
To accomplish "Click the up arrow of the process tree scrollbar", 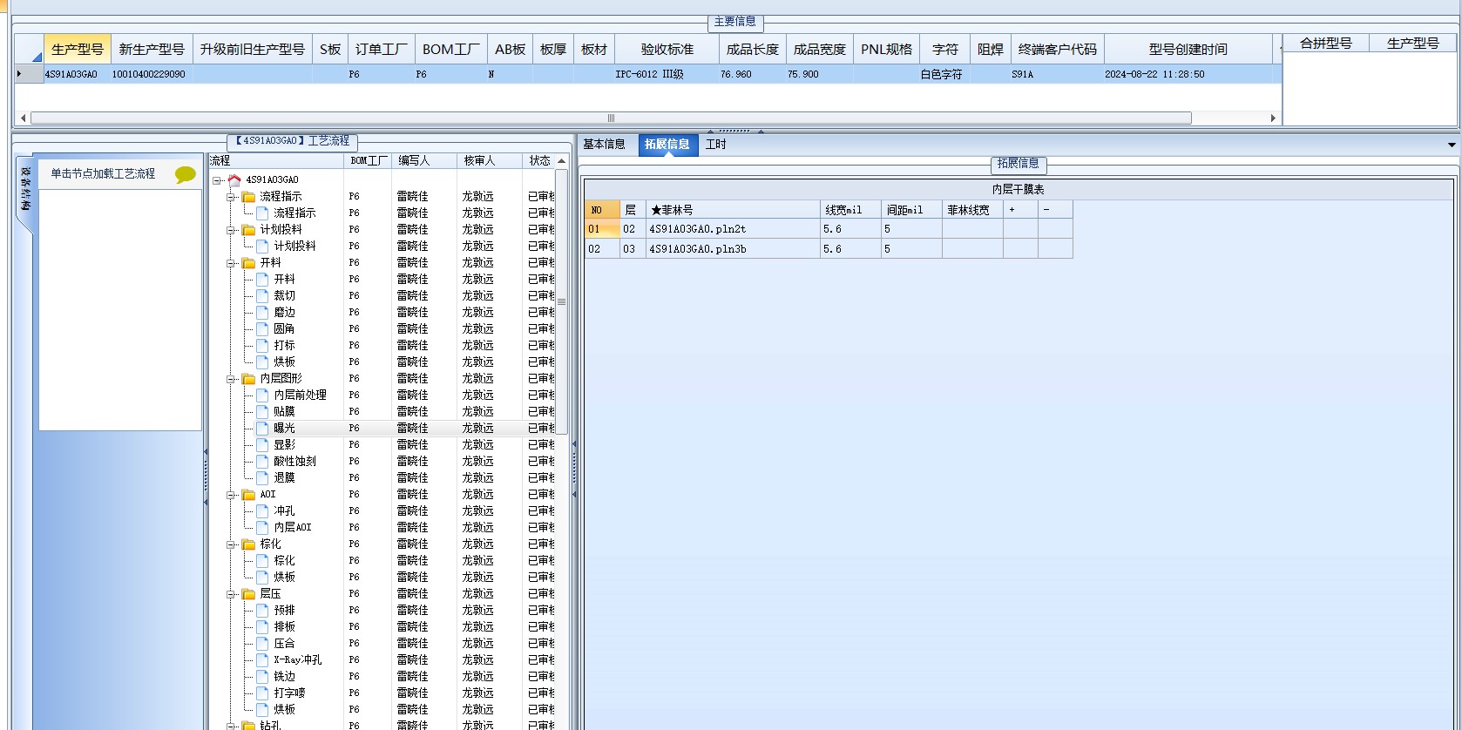I will [x=562, y=161].
